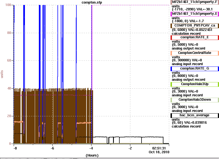Viewport: 219px width, 159px height.
Task: Select the ComptonHalo3Up curve legend button
Action: tap(195, 84)
